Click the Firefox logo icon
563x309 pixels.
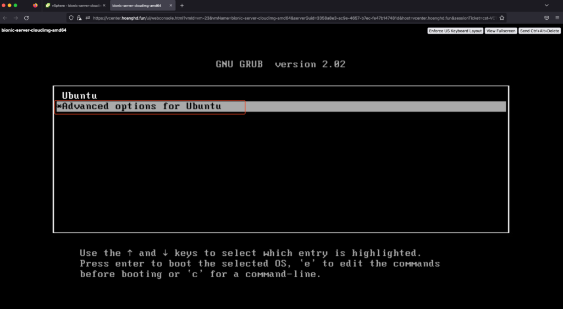click(x=35, y=5)
